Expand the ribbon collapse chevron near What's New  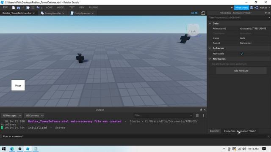click(232, 8)
